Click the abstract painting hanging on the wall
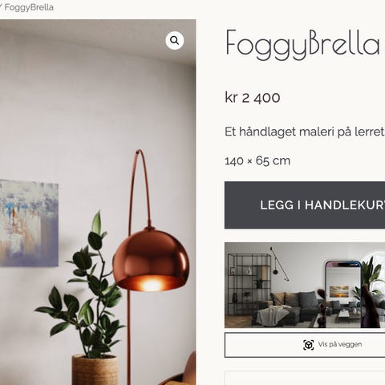The image size is (385, 385). 29,223
